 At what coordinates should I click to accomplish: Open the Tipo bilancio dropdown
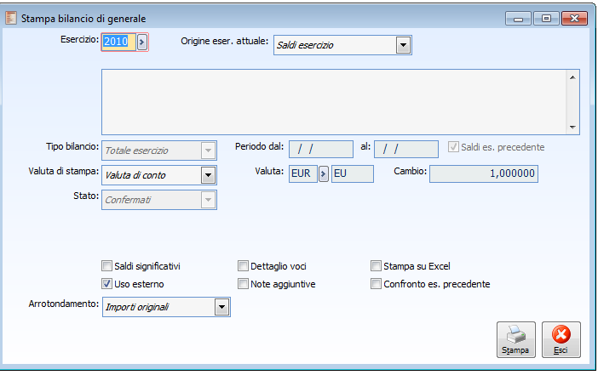click(208, 151)
